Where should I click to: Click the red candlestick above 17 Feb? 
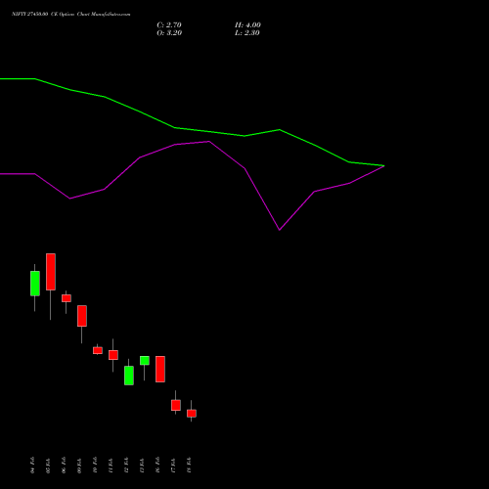click(x=176, y=405)
